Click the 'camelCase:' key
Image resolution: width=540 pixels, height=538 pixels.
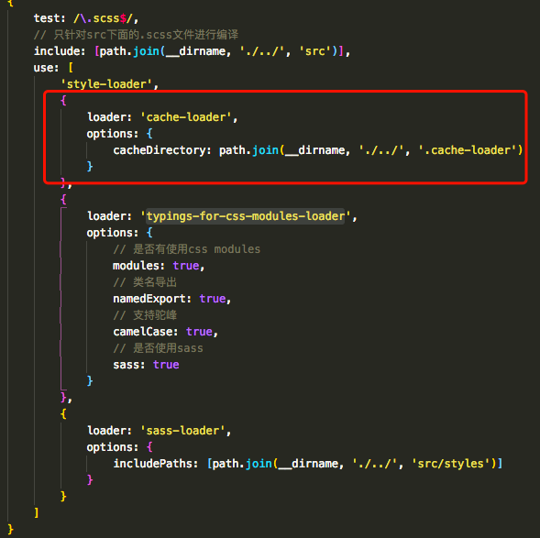click(x=146, y=332)
